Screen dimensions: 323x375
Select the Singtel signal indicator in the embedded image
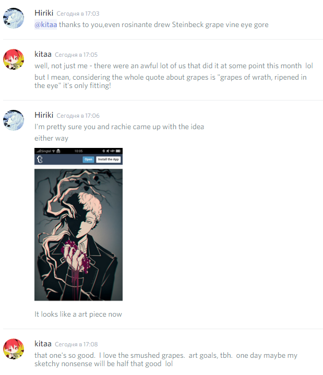coord(44,151)
